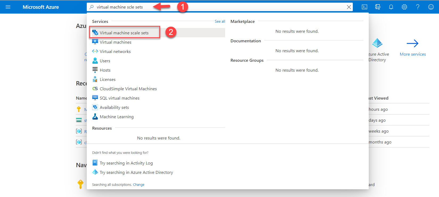Open the feedback smiley icon
Screen dimensions: 439x197
pyautogui.click(x=431, y=7)
